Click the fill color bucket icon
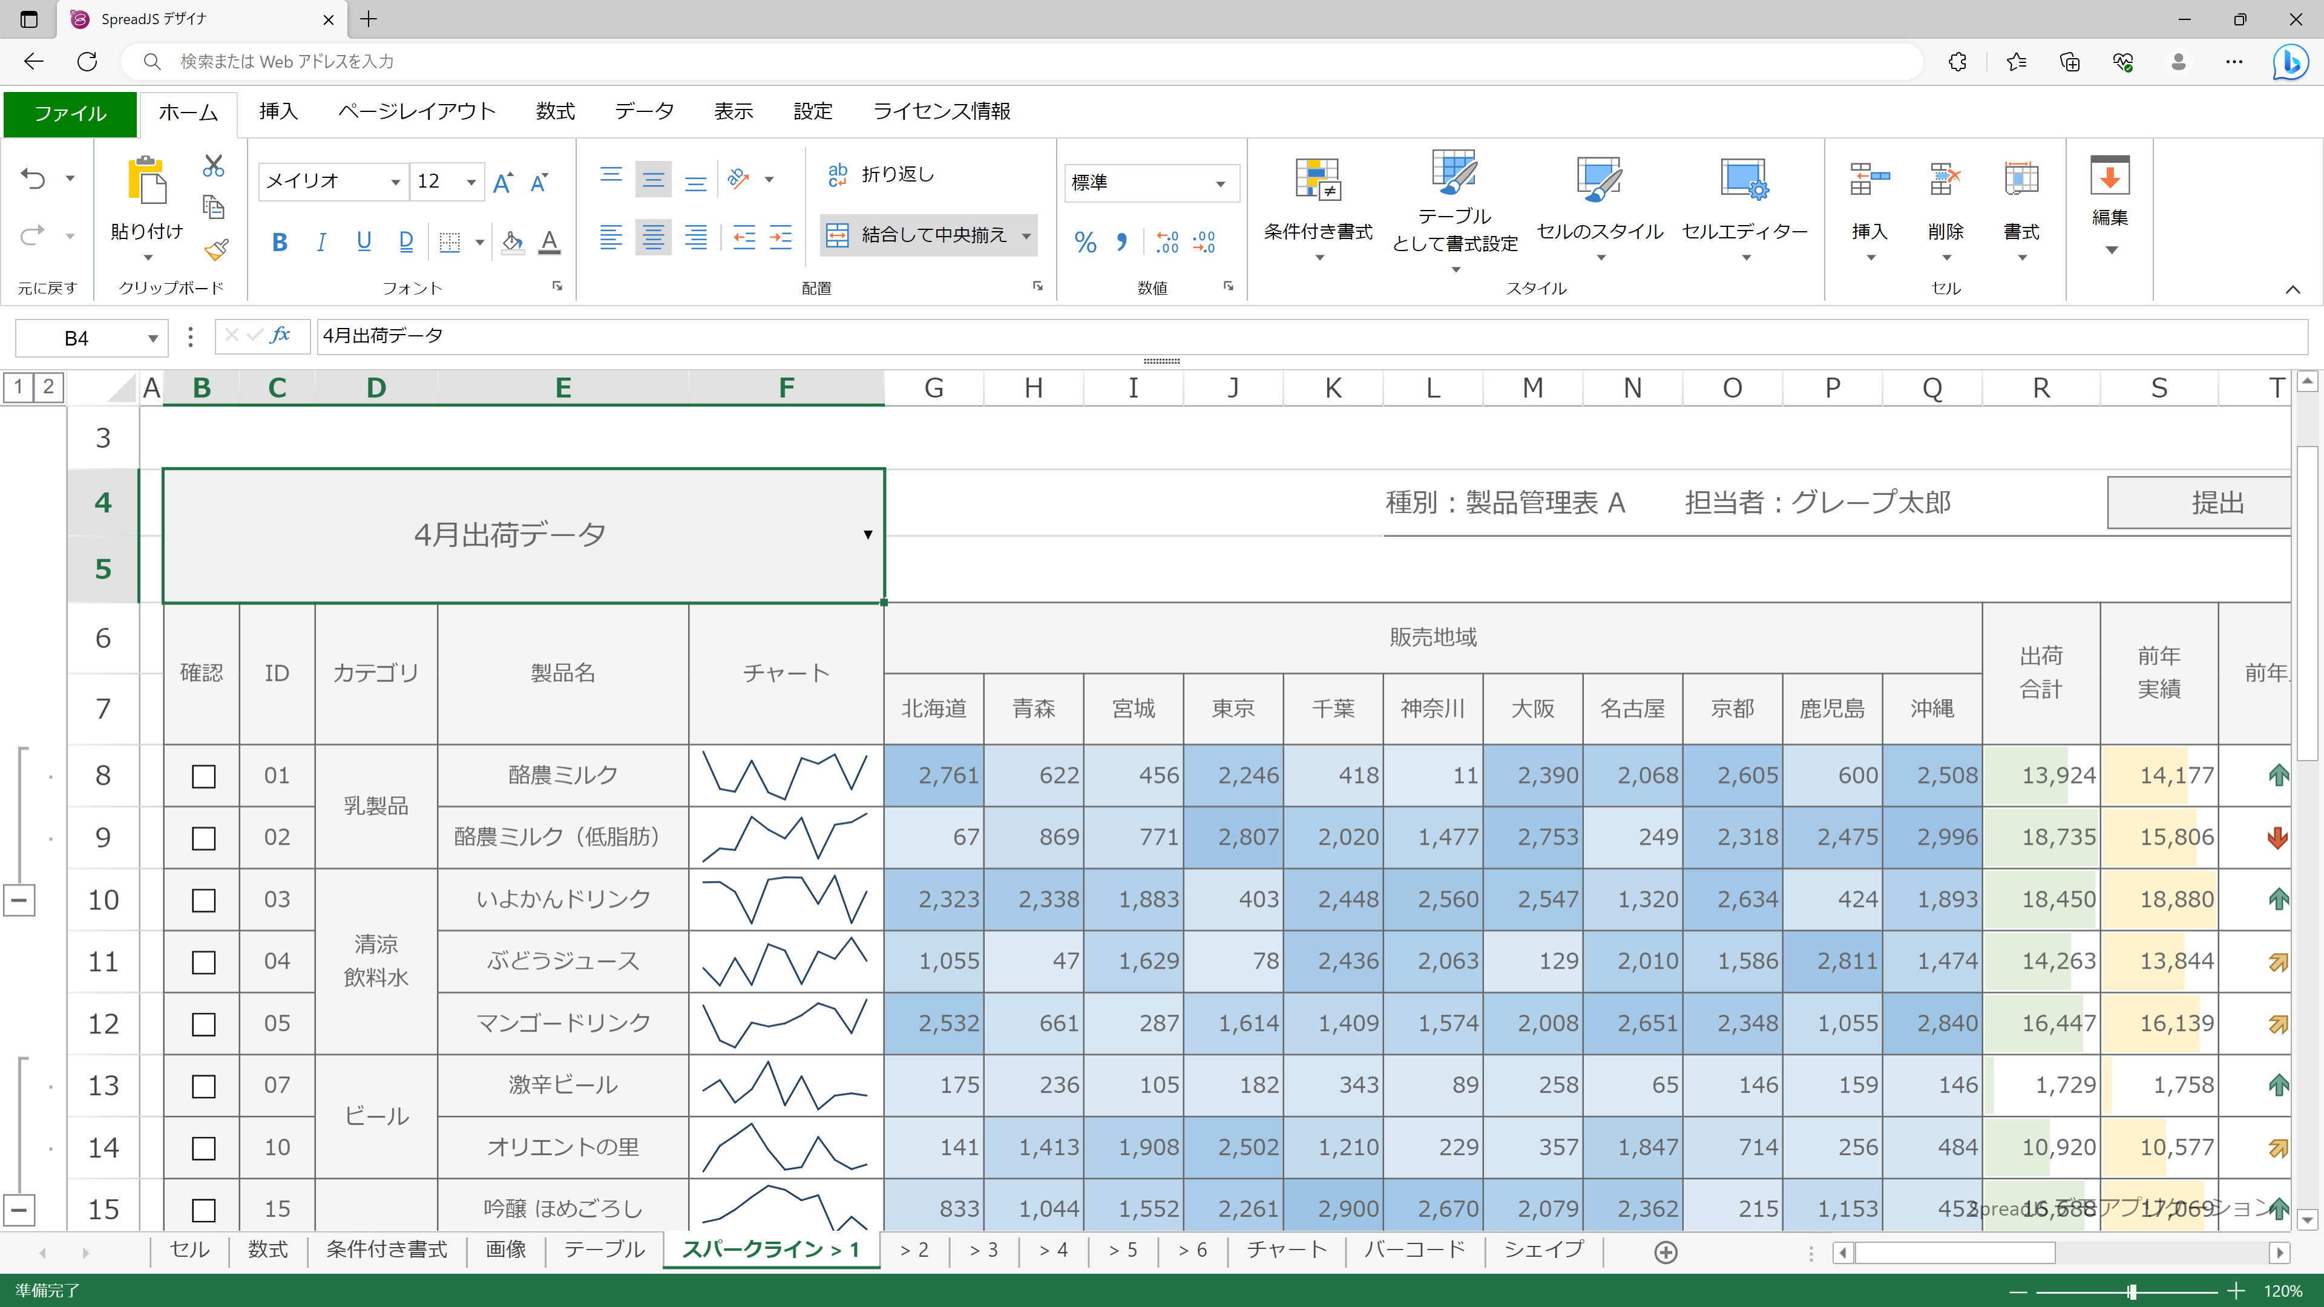This screenshot has height=1307, width=2324. 513,242
